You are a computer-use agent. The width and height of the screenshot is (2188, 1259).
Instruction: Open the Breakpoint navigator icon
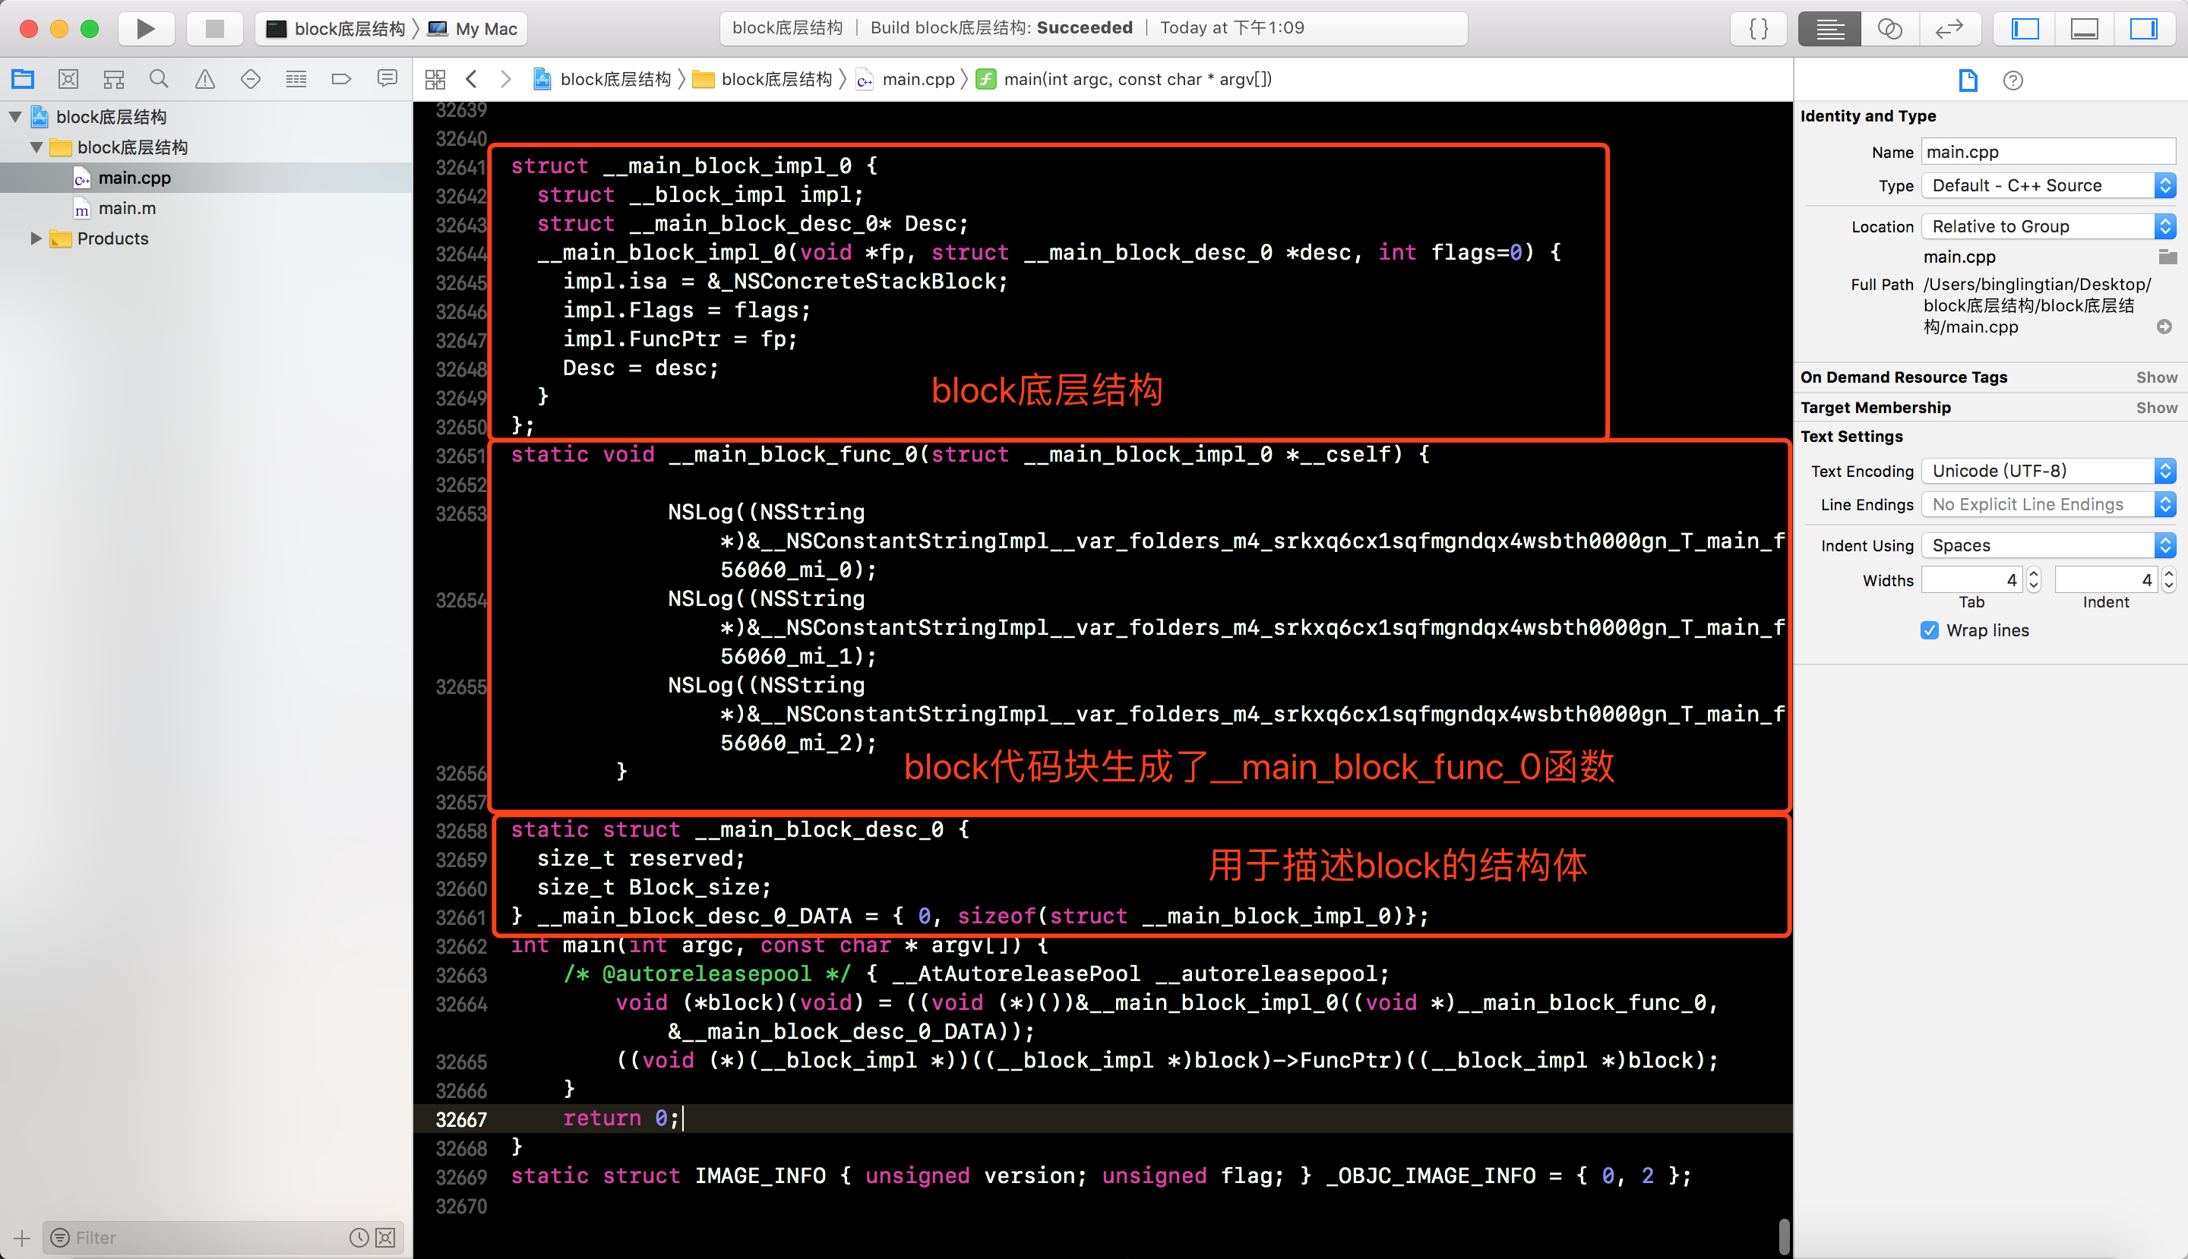pos(341,80)
